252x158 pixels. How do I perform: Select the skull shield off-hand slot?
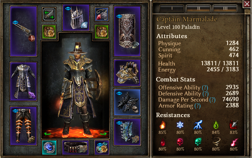coord(127,31)
